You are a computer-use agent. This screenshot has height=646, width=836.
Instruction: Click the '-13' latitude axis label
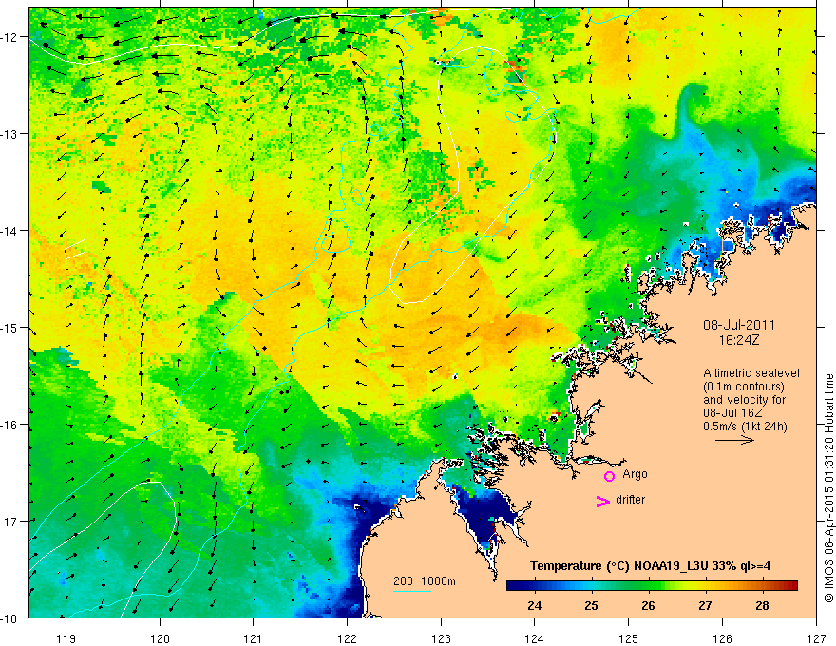[x=10, y=134]
